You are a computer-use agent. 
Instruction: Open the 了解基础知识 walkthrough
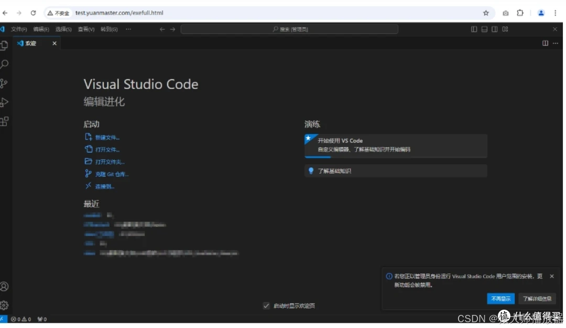[x=396, y=171]
